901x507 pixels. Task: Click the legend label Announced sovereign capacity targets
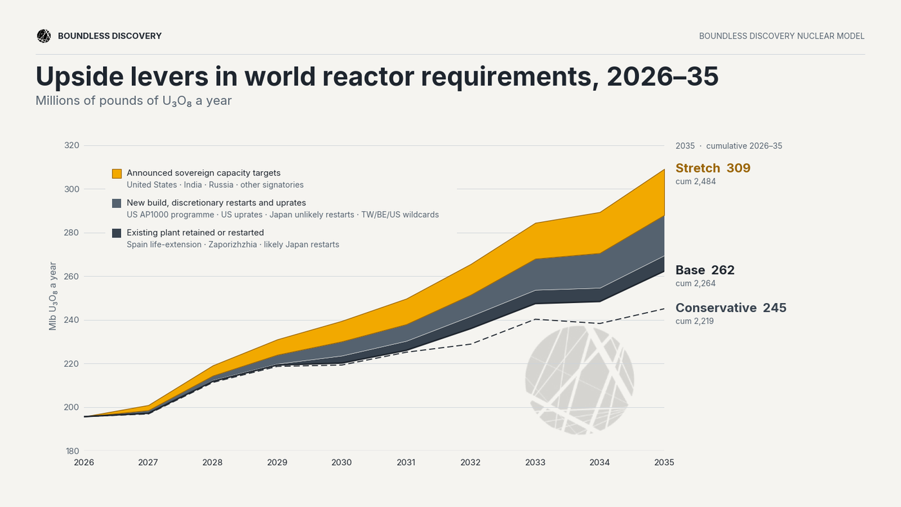pos(203,173)
